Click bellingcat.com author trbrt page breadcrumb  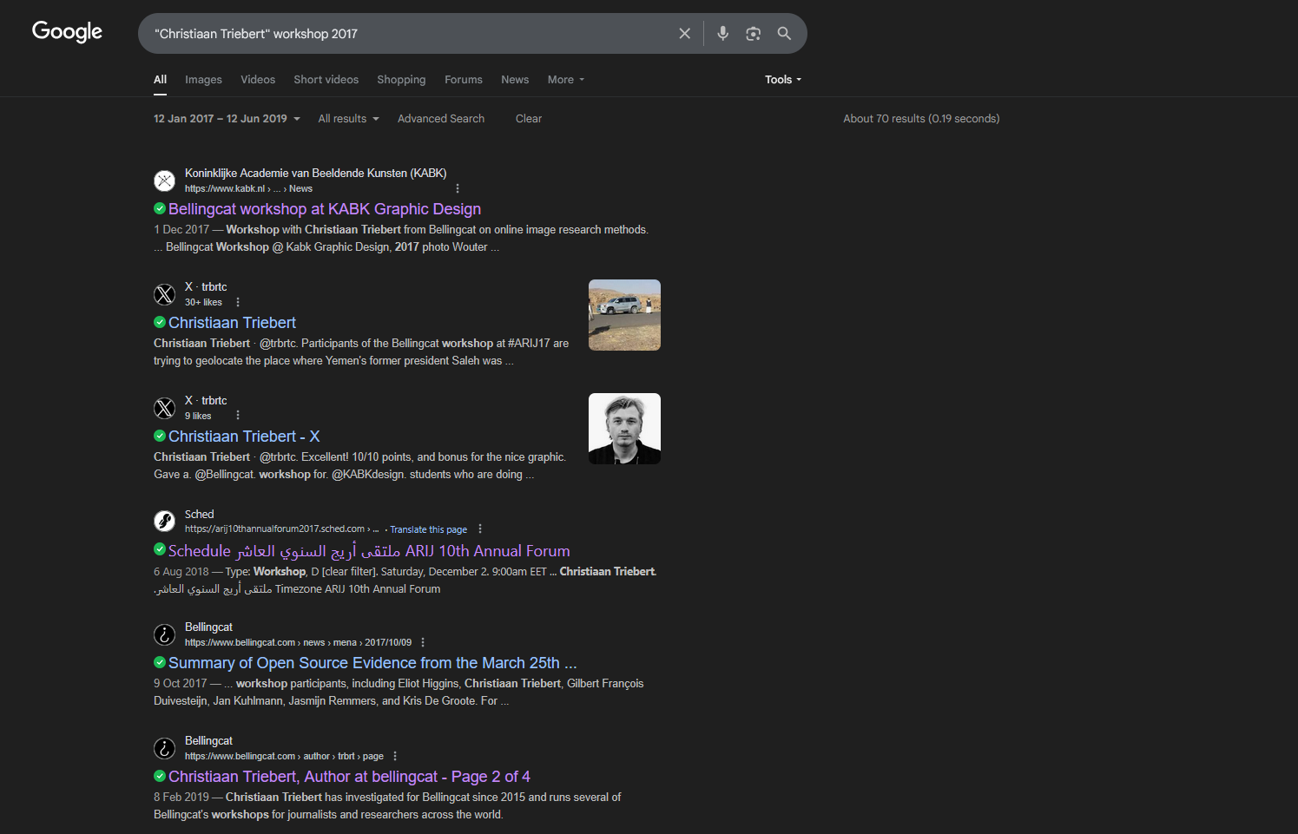[x=284, y=756]
